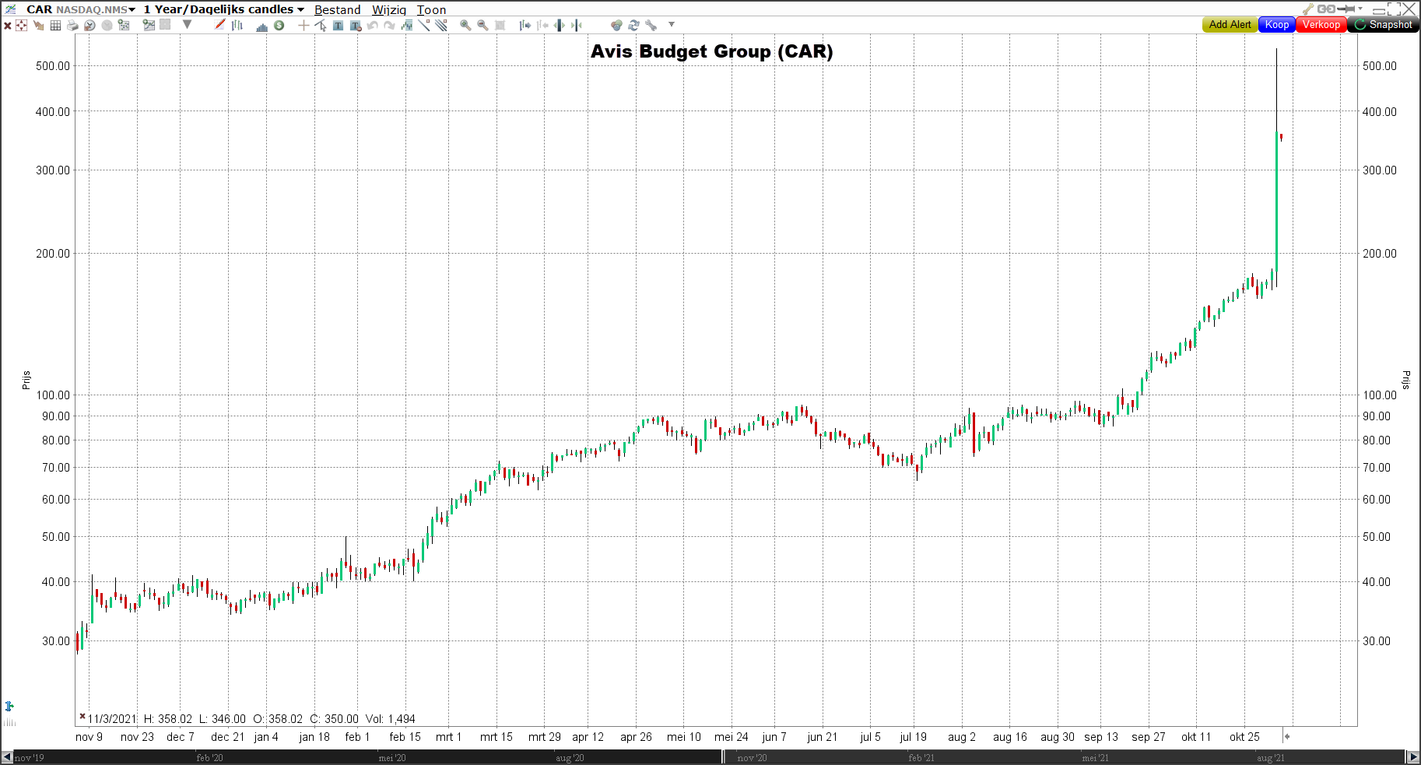Open the pushpin dropdown arrow
Image resolution: width=1421 pixels, height=765 pixels.
coord(1360,9)
